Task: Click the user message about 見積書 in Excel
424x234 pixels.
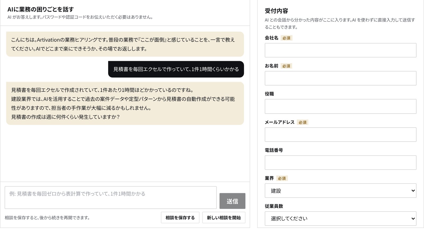Action: coord(176,69)
